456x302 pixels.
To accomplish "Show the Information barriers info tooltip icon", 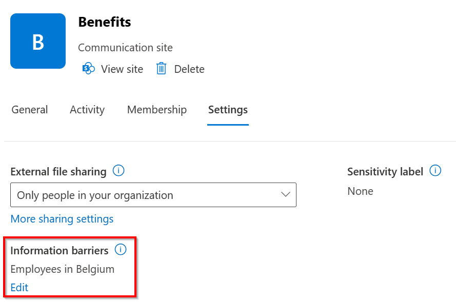I will [x=121, y=250].
